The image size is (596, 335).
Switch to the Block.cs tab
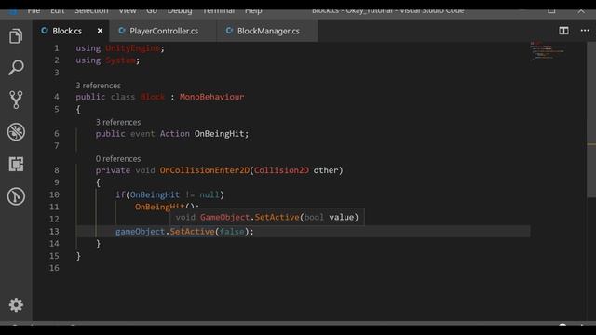(66, 31)
